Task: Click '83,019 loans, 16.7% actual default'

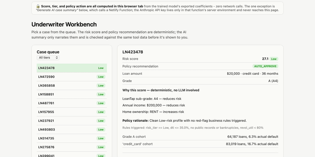Action: click(252, 144)
